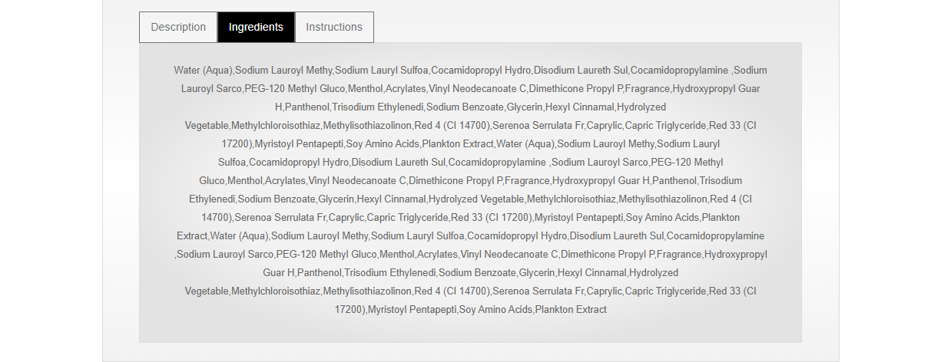Click the opening 'Water (Aqua)' ingredient text
The height and width of the screenshot is (362, 951).
click(x=203, y=71)
